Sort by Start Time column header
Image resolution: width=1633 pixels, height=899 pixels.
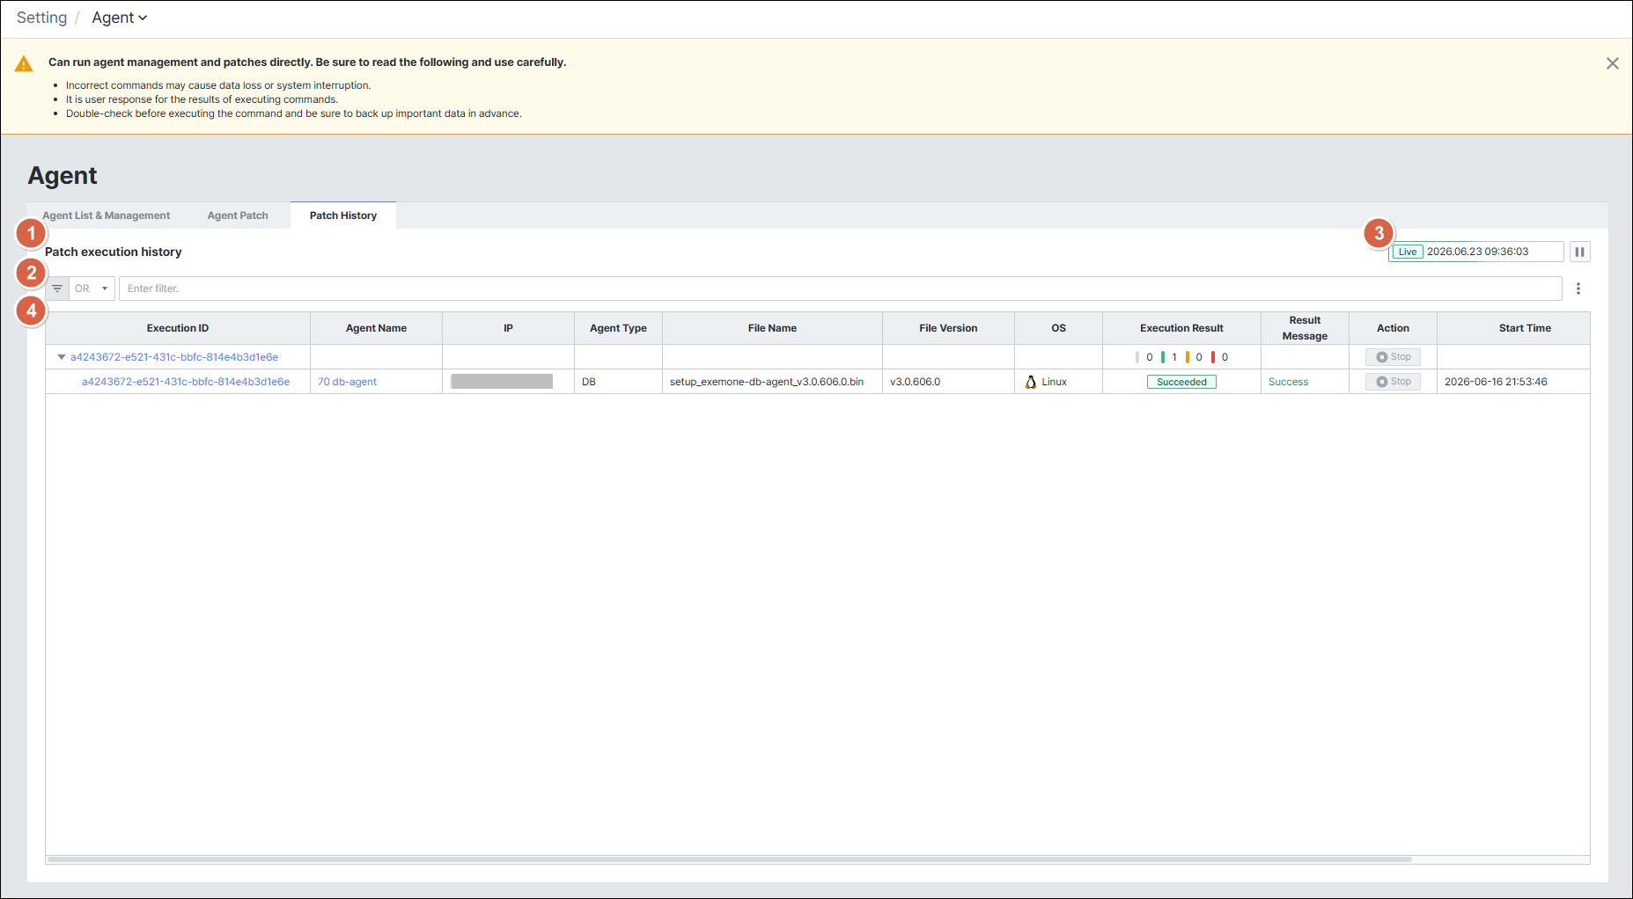pos(1525,328)
